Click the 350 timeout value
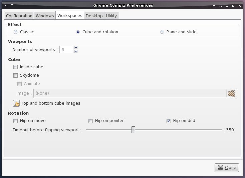The width and height of the screenshot is (245, 178). click(230, 130)
